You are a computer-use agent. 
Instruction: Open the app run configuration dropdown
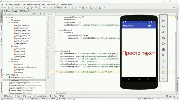click(58, 7)
